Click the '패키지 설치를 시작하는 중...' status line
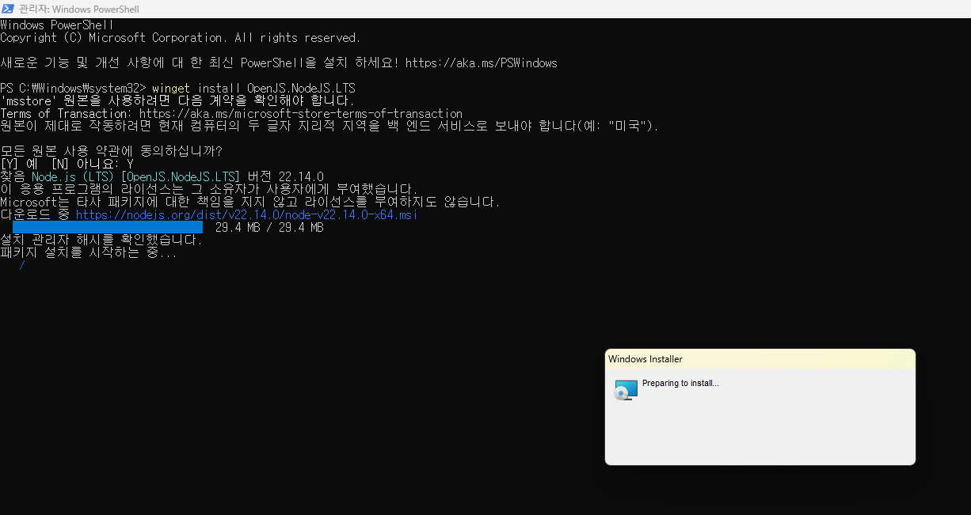This screenshot has height=515, width=971. coord(89,252)
